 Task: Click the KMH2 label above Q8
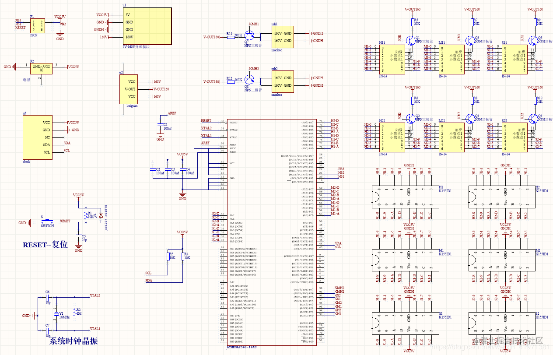[254, 69]
